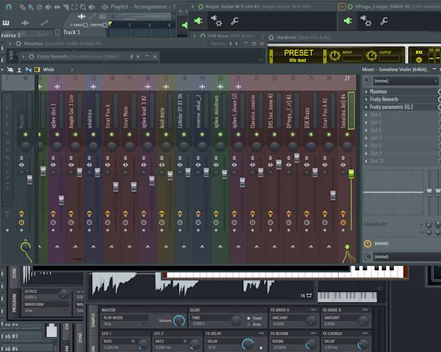Screen dimensions: 441x352
Task: Open the Maximus window gear options
Action: (18, 43)
